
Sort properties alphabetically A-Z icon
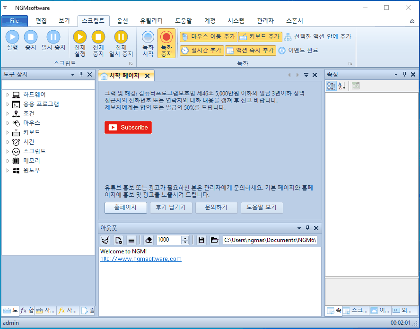click(x=342, y=86)
